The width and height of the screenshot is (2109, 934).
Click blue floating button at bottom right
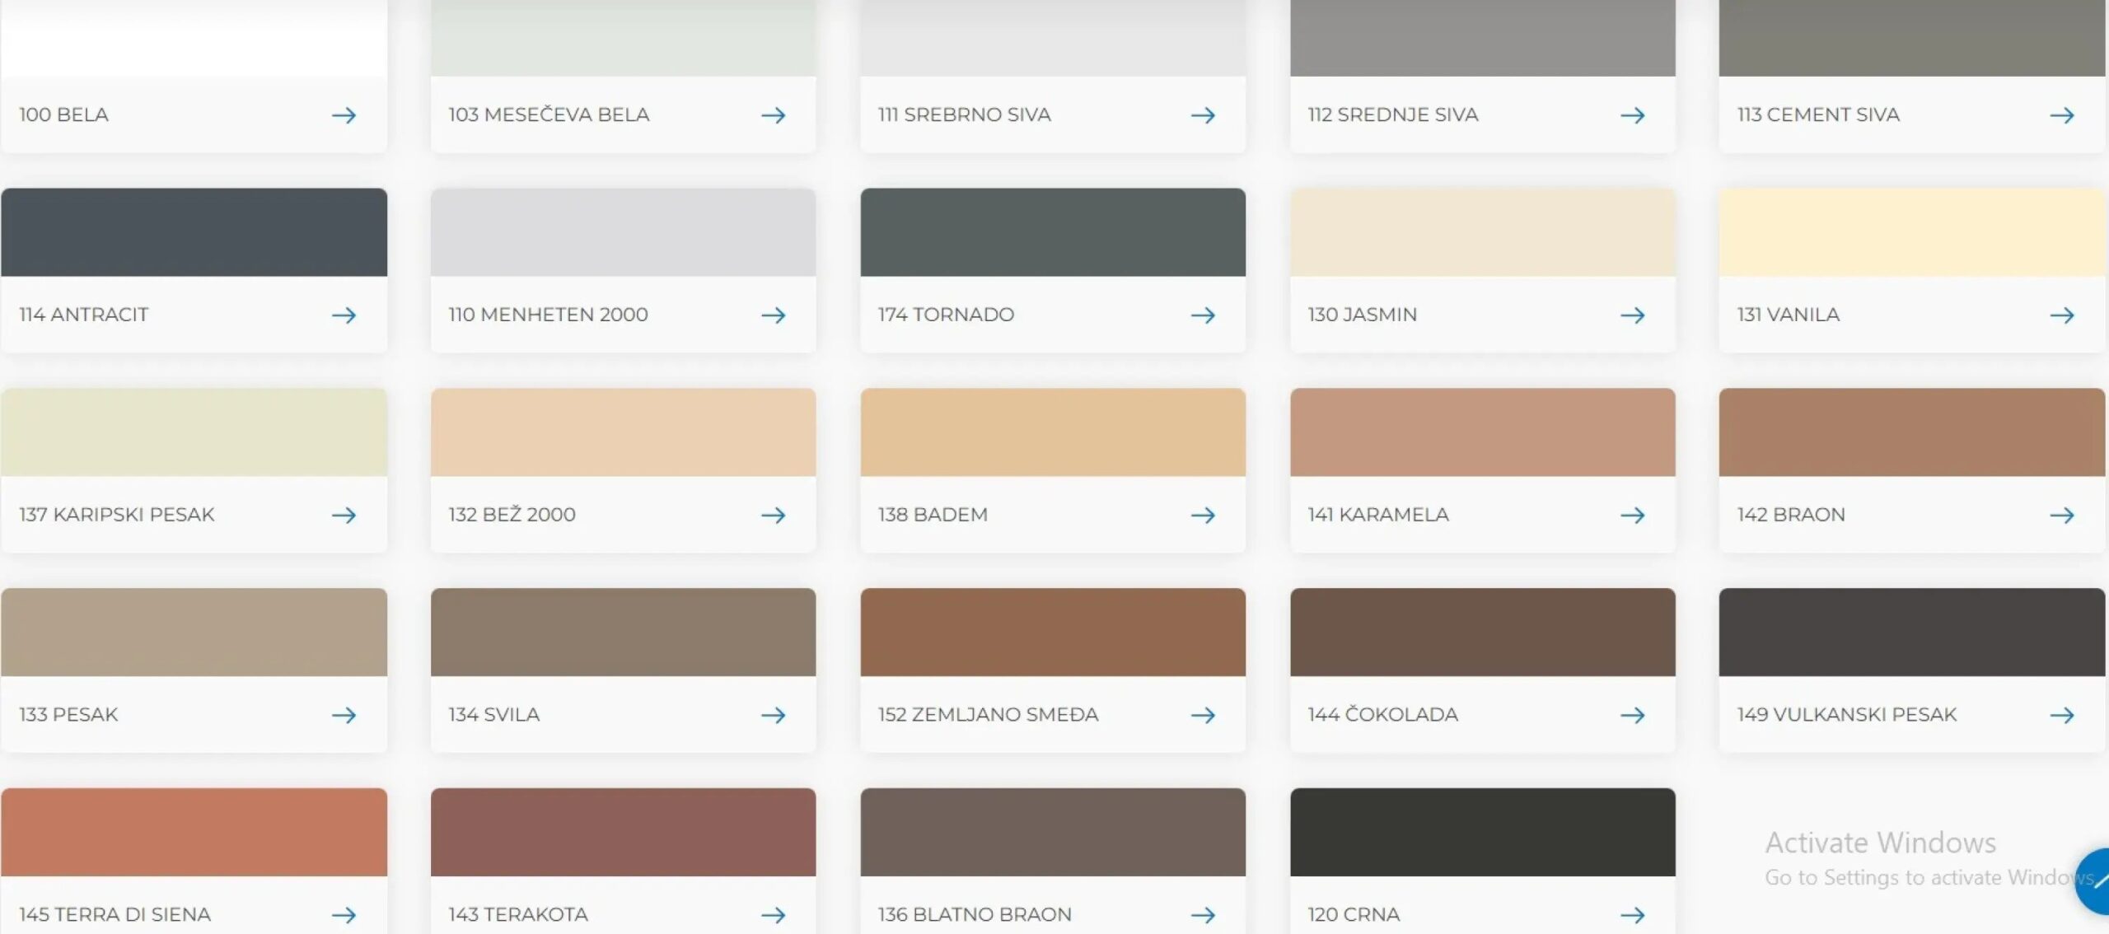point(2094,881)
